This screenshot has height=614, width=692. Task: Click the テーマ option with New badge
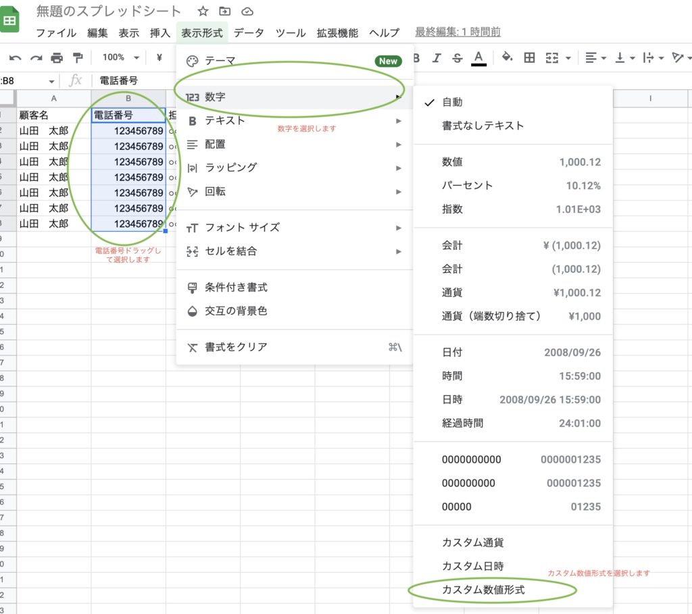coord(220,61)
